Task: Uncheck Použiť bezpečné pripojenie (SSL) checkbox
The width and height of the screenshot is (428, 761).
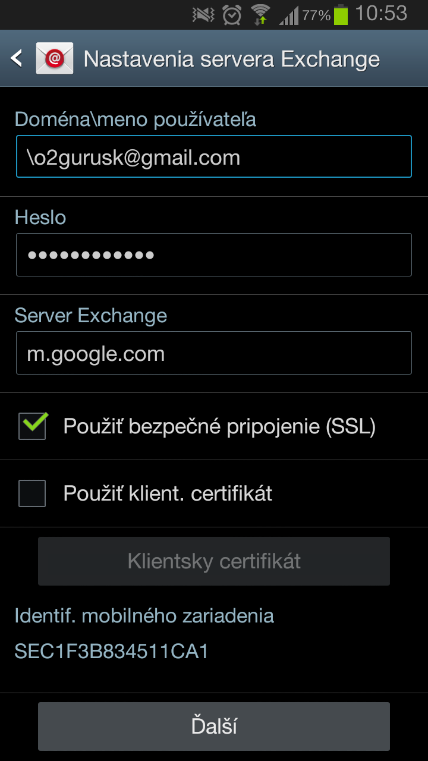Action: click(x=32, y=426)
